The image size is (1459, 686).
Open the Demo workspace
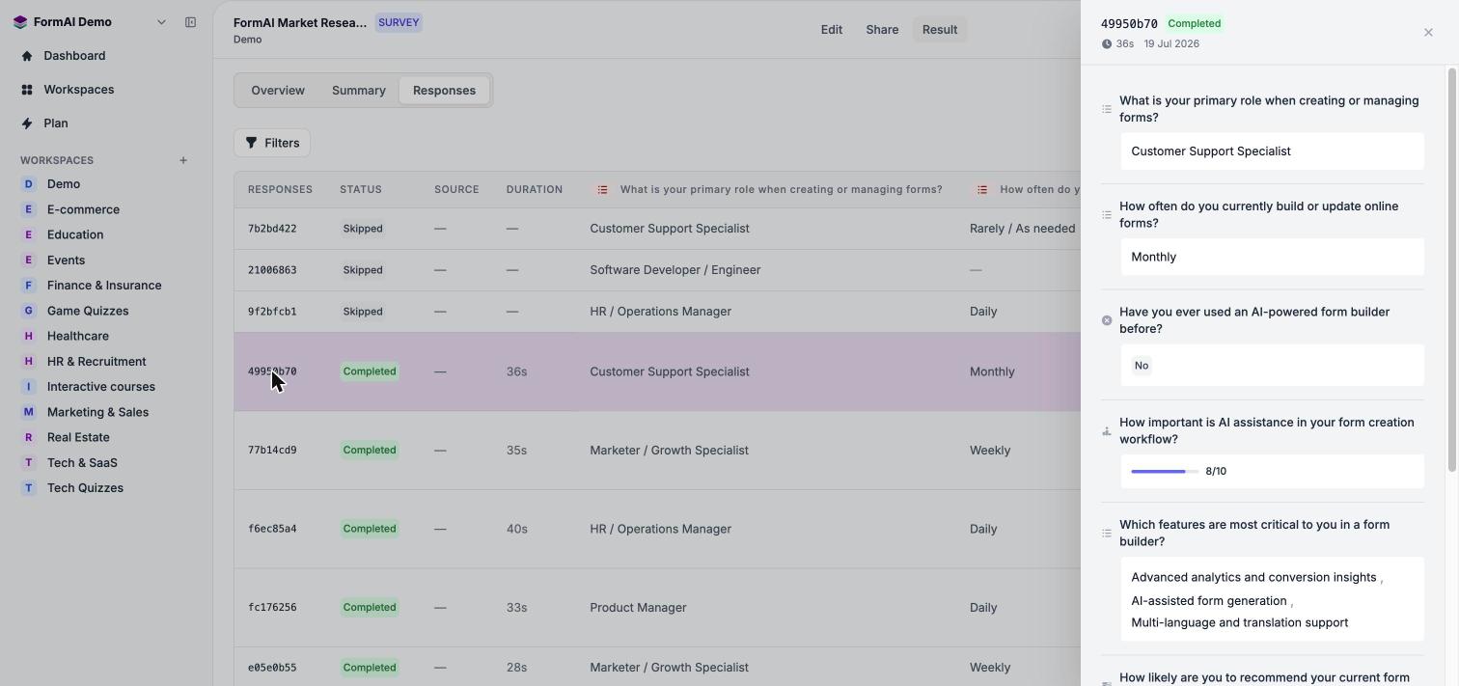(64, 184)
